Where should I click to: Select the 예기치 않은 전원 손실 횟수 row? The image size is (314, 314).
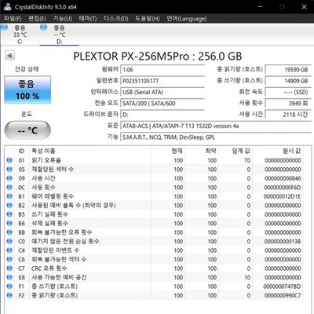click(155, 241)
